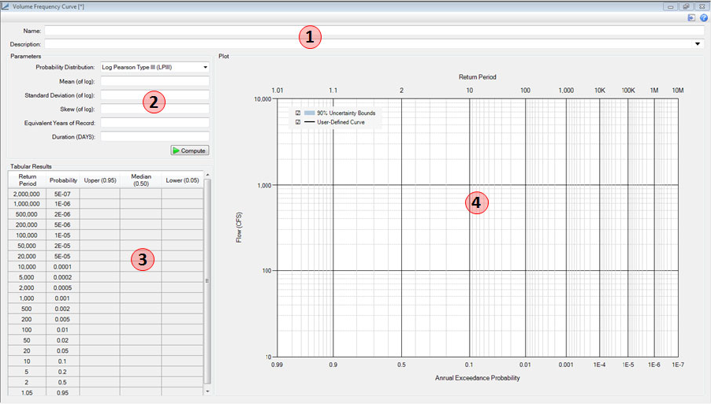711x404 pixels.
Task: Minimize the Volume Frequency Curve window
Action: [670, 6]
